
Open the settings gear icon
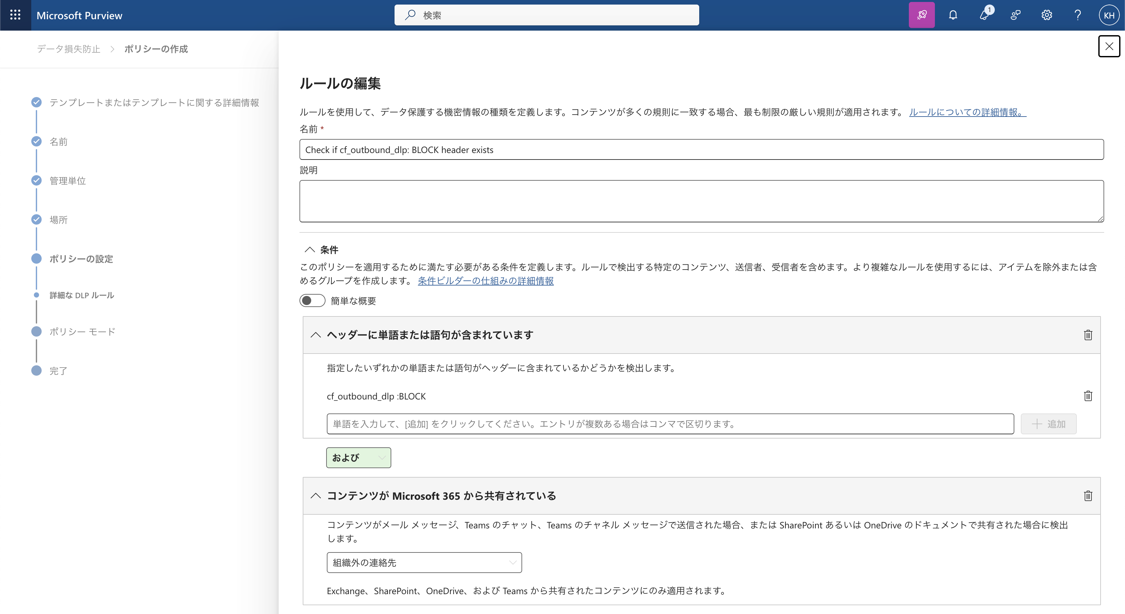pyautogui.click(x=1047, y=15)
